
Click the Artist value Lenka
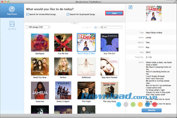click(149, 37)
